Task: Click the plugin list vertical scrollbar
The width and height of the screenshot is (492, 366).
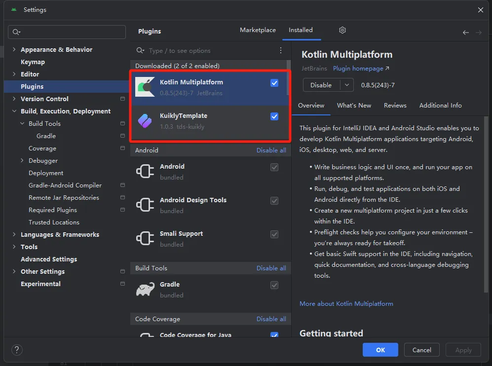Action: (288, 78)
